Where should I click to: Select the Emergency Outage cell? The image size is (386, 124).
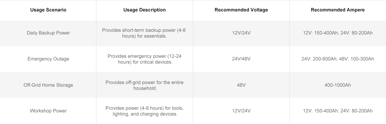pyautogui.click(x=48, y=59)
